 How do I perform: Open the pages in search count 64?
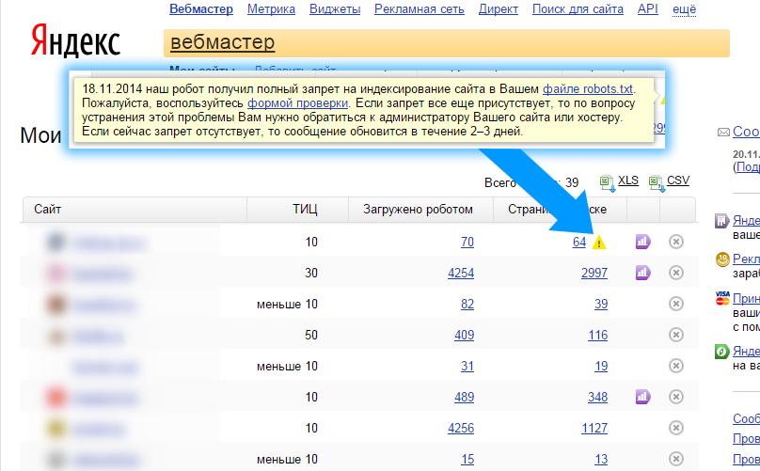click(x=579, y=242)
